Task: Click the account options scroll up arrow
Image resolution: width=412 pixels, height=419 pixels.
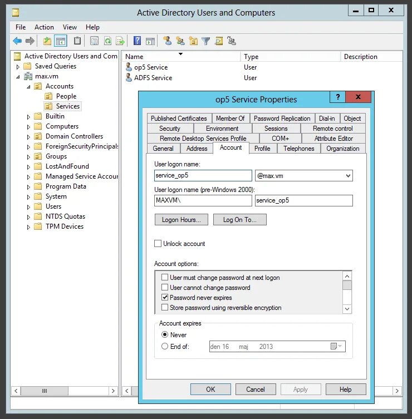Action: click(347, 277)
